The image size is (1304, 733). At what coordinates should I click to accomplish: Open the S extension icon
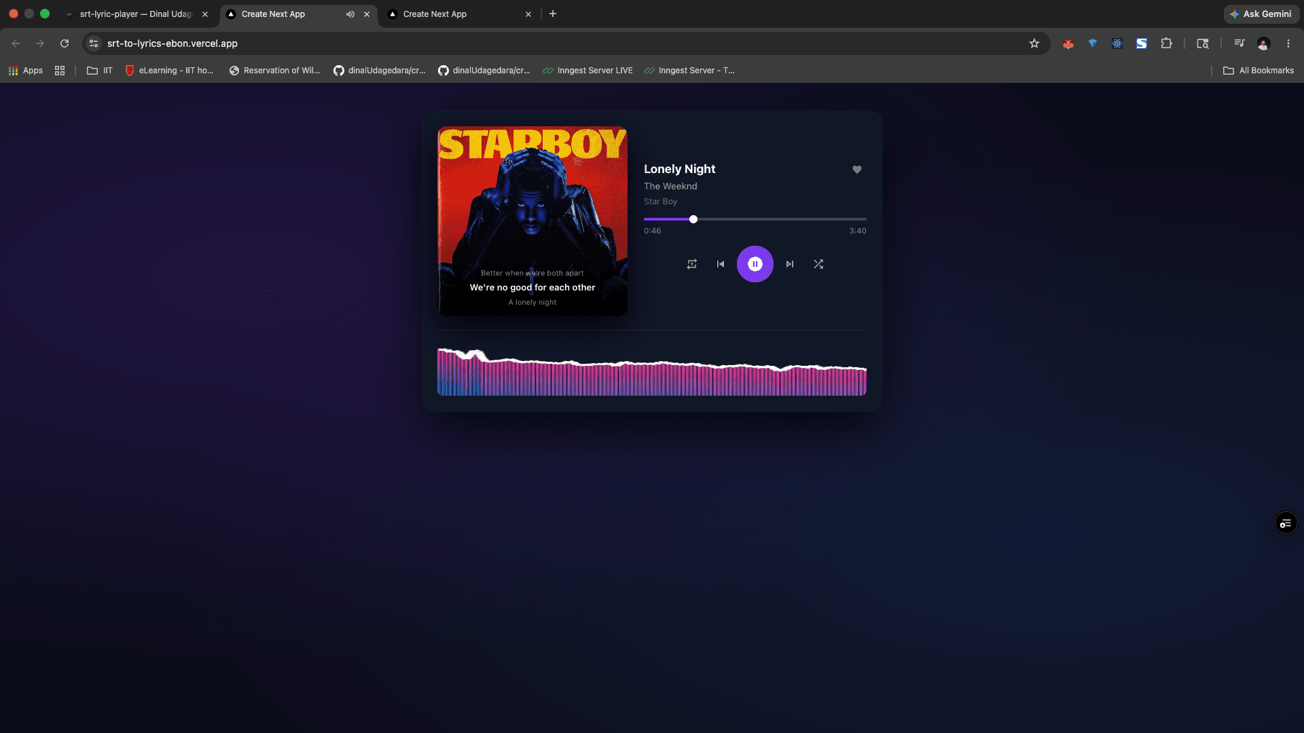(1142, 43)
